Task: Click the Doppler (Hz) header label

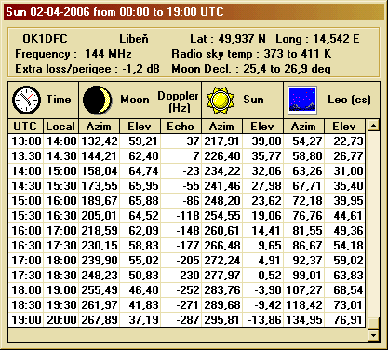Action: [178, 101]
